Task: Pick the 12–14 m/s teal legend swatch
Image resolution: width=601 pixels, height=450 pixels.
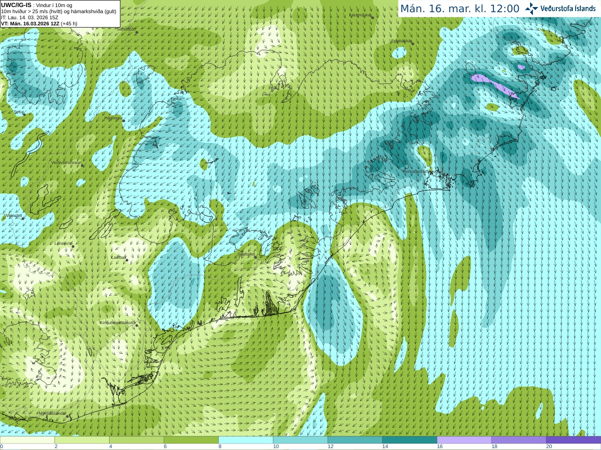Action: pyautogui.click(x=354, y=440)
